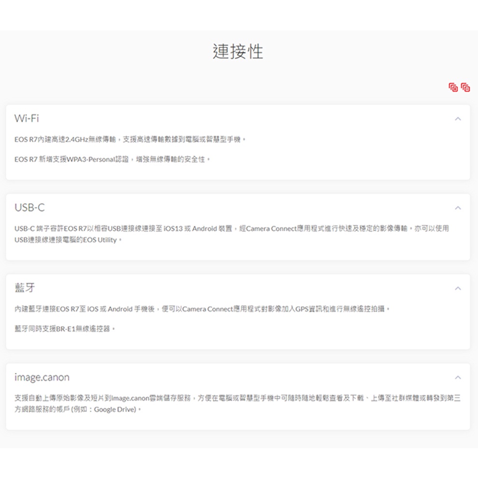Click the BR-E1 remote controller text
Image resolution: width=478 pixels, height=478 pixels.
66,329
